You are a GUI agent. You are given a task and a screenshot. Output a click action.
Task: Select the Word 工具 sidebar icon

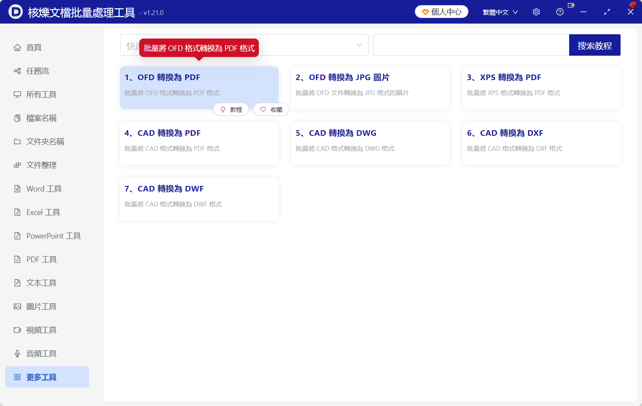(17, 188)
